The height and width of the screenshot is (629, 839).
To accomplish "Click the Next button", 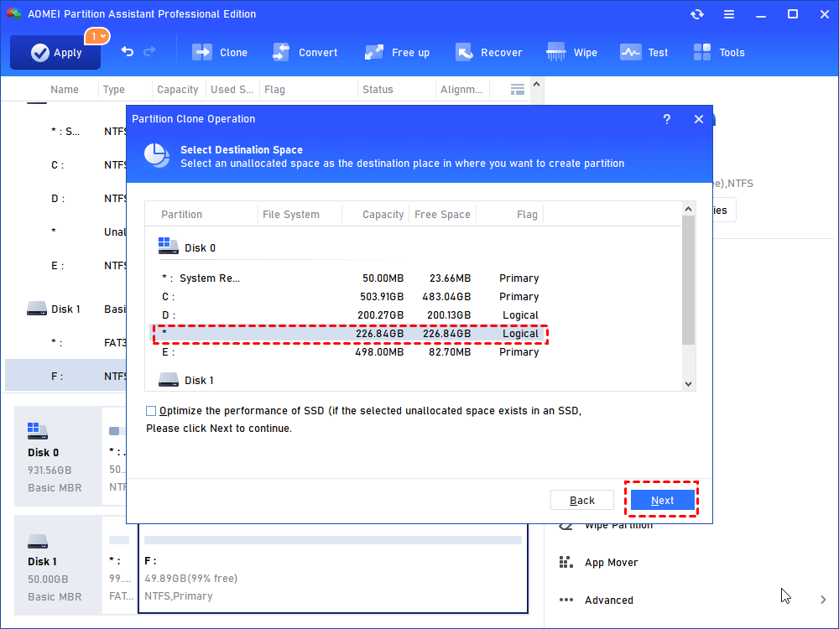I will click(x=663, y=500).
